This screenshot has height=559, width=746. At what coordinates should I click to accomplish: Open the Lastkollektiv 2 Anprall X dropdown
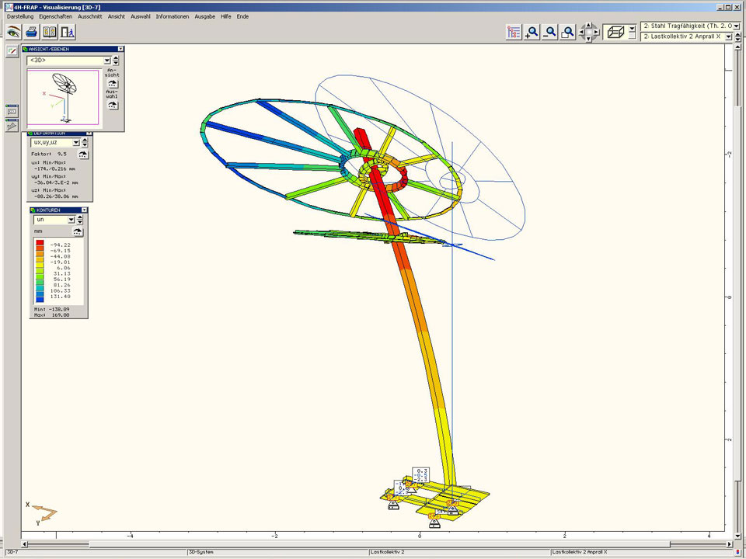click(x=728, y=36)
